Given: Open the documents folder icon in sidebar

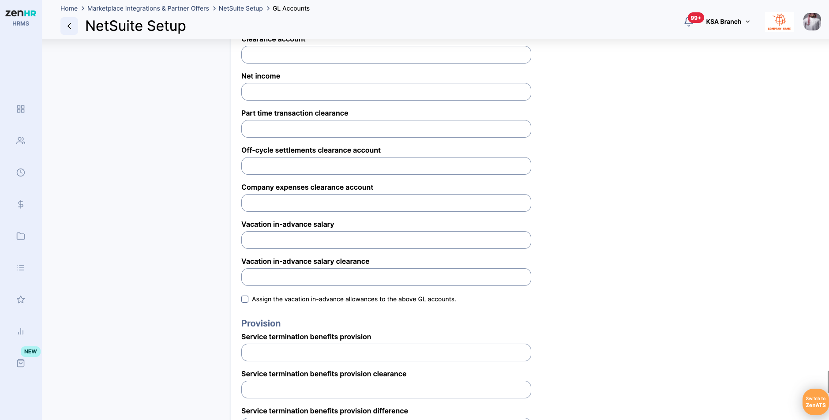Looking at the screenshot, I should [x=21, y=236].
